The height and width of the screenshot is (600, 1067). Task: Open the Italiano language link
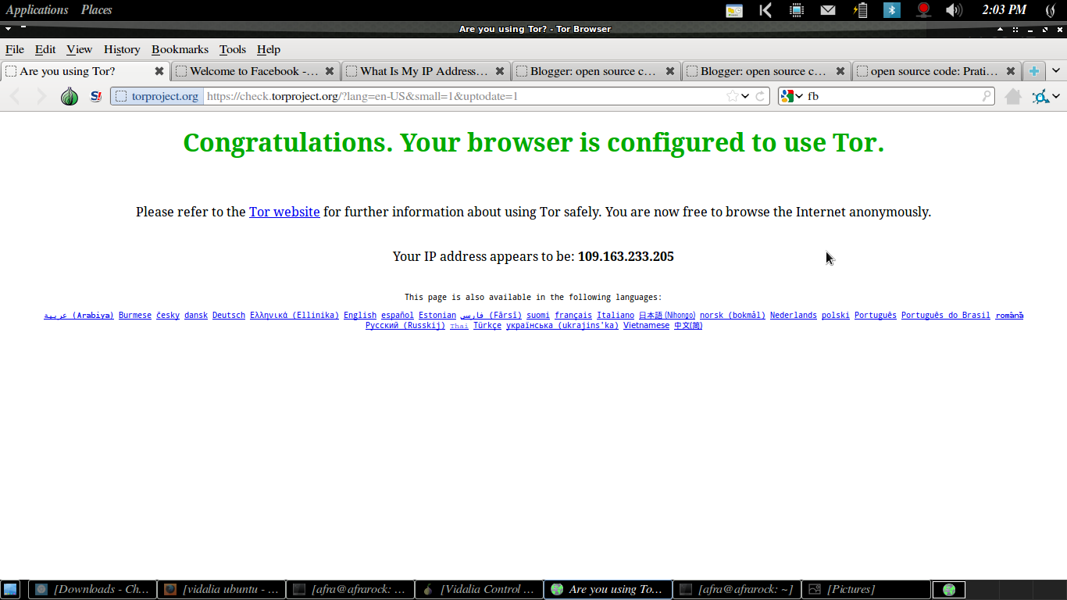pyautogui.click(x=616, y=316)
